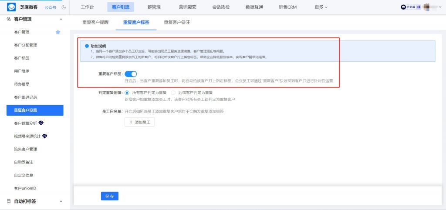Toggle dark mode with the moon icon
Viewport: 446px width, 210px height.
(64, 7)
